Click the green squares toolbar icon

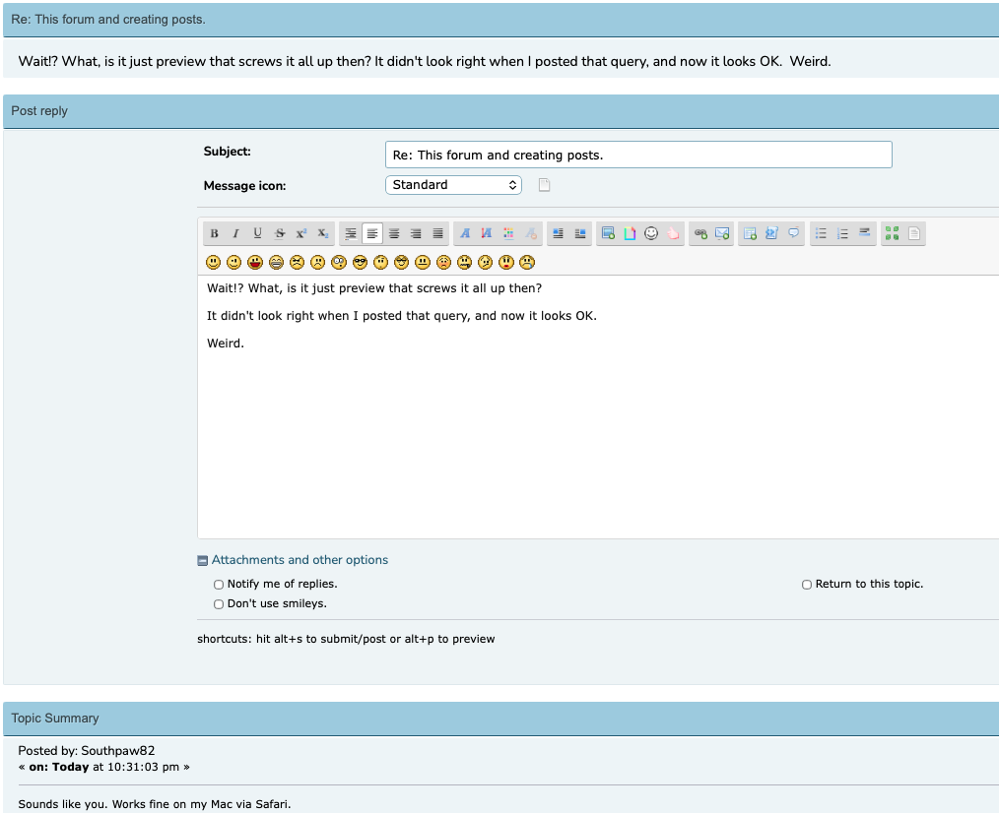click(892, 233)
